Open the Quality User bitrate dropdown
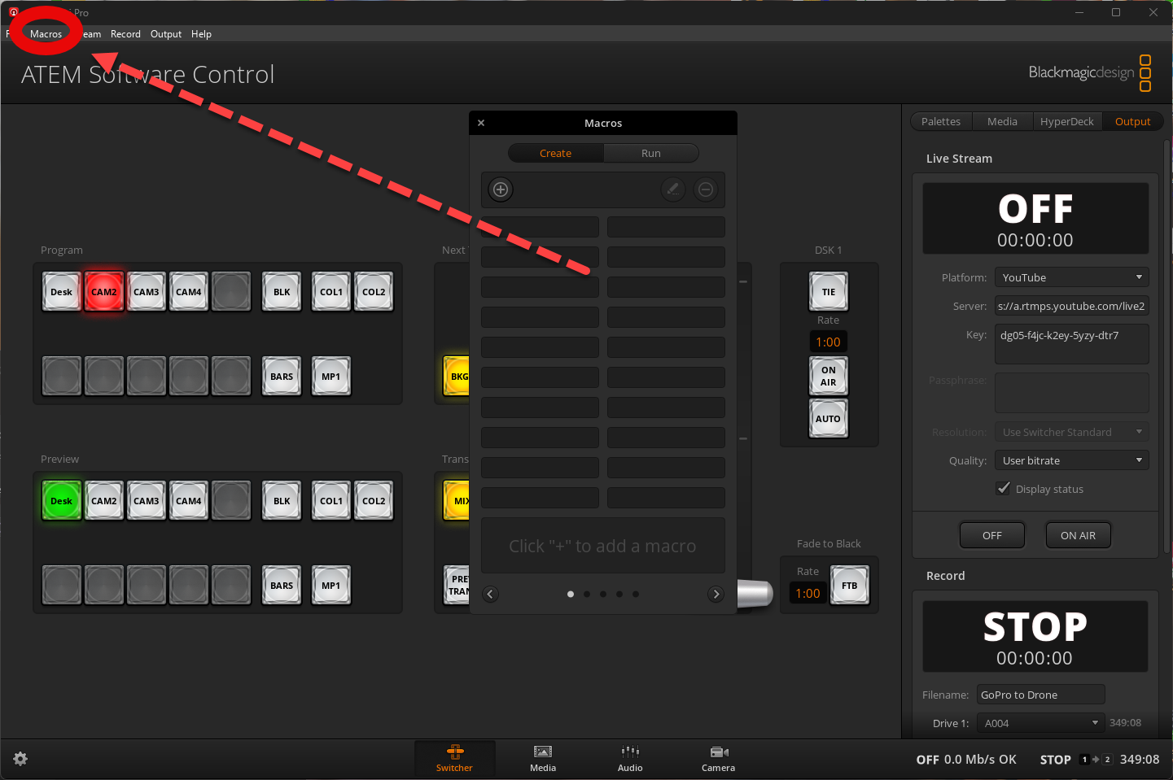 coord(1071,460)
